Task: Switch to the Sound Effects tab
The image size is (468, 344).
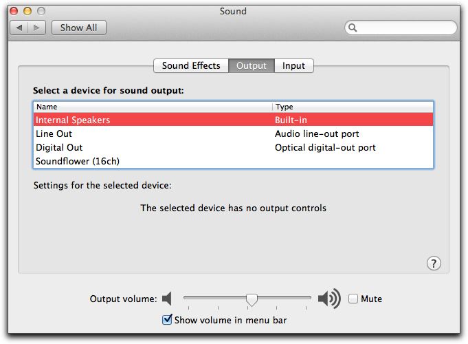Action: (x=191, y=66)
